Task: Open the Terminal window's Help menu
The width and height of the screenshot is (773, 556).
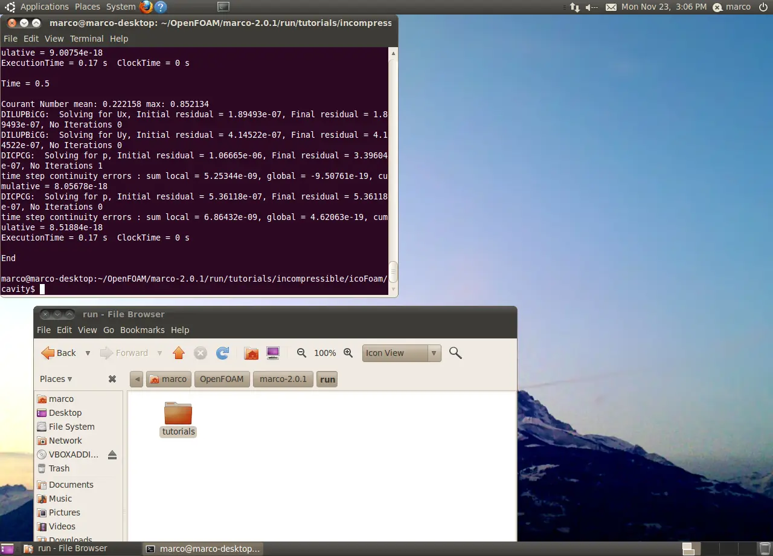Action: [119, 39]
